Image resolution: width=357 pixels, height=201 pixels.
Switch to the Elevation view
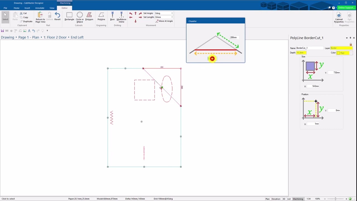pyautogui.click(x=276, y=199)
